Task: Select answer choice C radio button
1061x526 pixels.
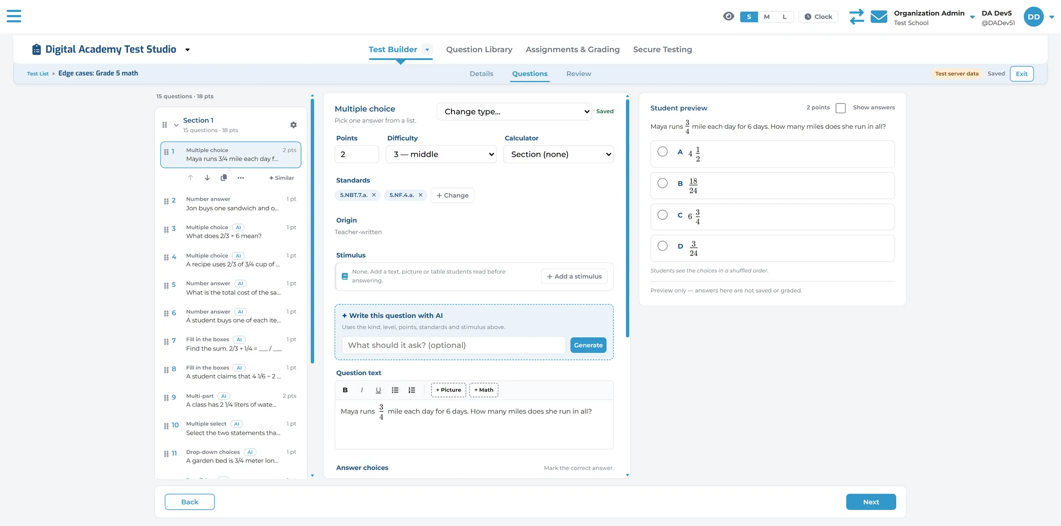Action: (x=662, y=215)
